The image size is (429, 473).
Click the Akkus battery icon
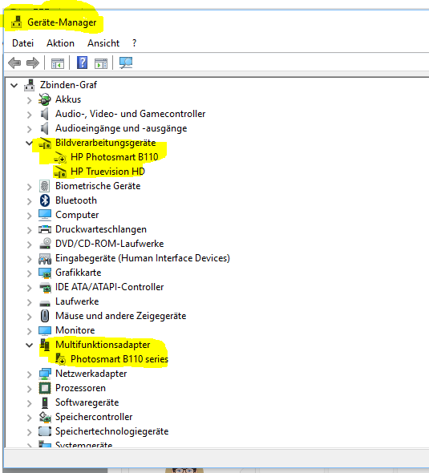point(45,99)
